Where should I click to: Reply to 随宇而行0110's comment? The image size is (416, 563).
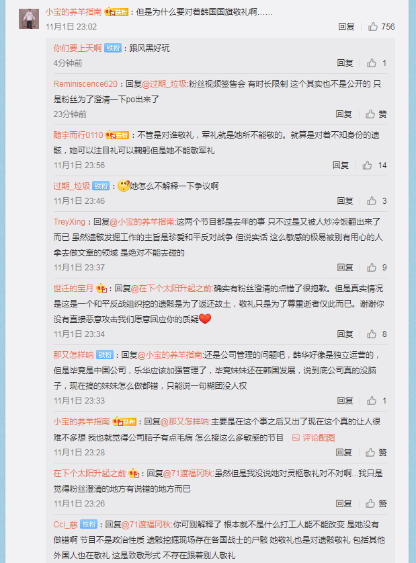click(x=340, y=165)
